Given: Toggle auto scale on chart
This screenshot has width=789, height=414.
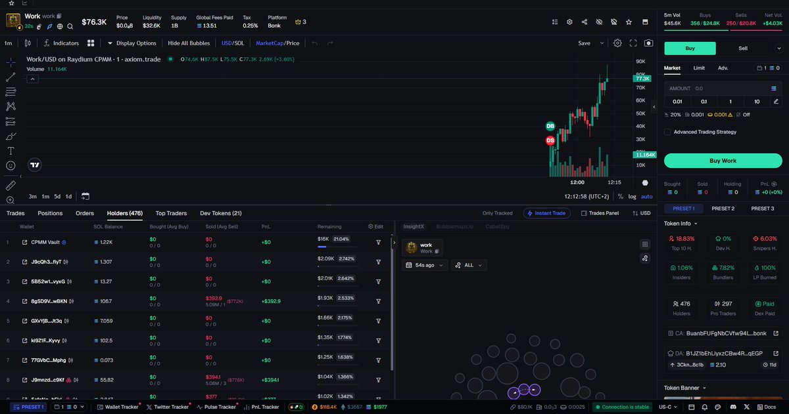Looking at the screenshot, I should point(647,196).
